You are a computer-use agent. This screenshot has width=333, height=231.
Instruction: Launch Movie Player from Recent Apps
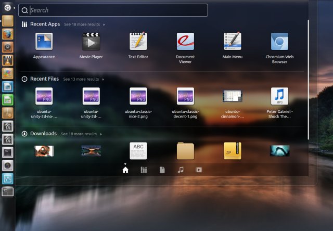coord(91,42)
